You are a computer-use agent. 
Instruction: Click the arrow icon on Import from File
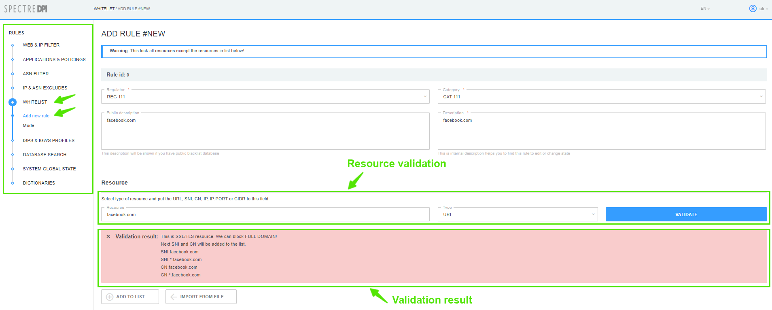coord(174,297)
